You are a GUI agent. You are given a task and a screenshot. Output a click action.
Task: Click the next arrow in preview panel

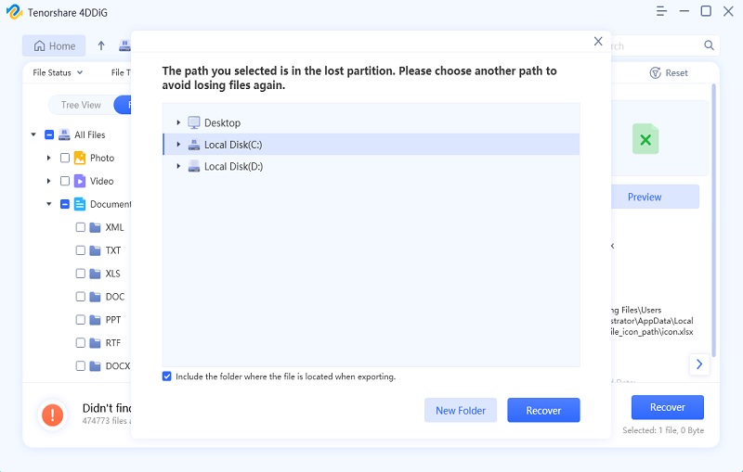point(699,364)
